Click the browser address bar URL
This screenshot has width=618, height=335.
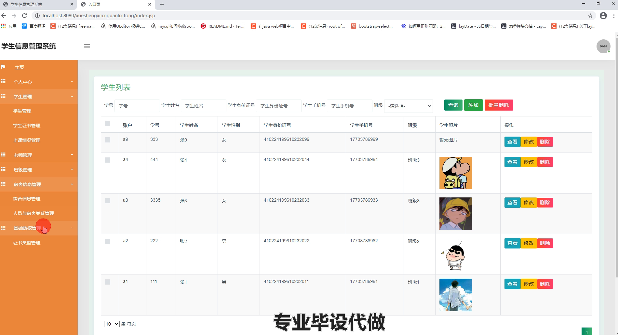(x=99, y=16)
